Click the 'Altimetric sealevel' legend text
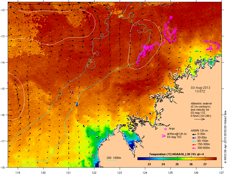The width and height of the screenshot is (227, 175). (x=201, y=103)
